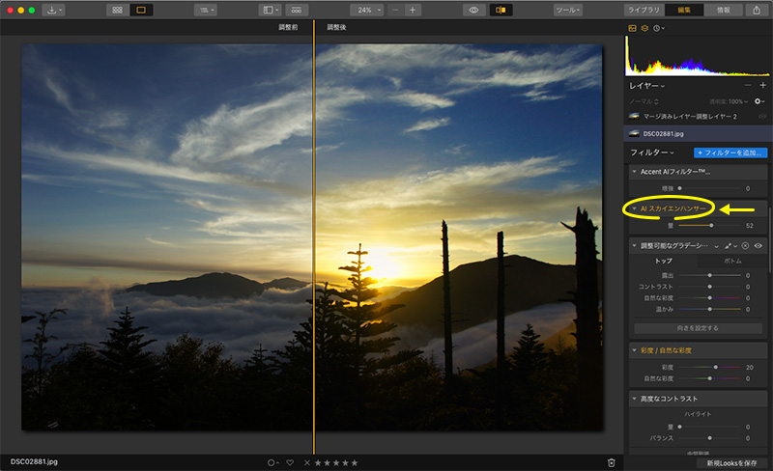Click the DSC02881.jpg filename in status bar

click(34, 461)
